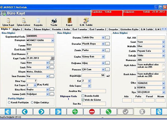Open the İmar Durumu ellipsis button
The width and height of the screenshot is (167, 124).
52,76
